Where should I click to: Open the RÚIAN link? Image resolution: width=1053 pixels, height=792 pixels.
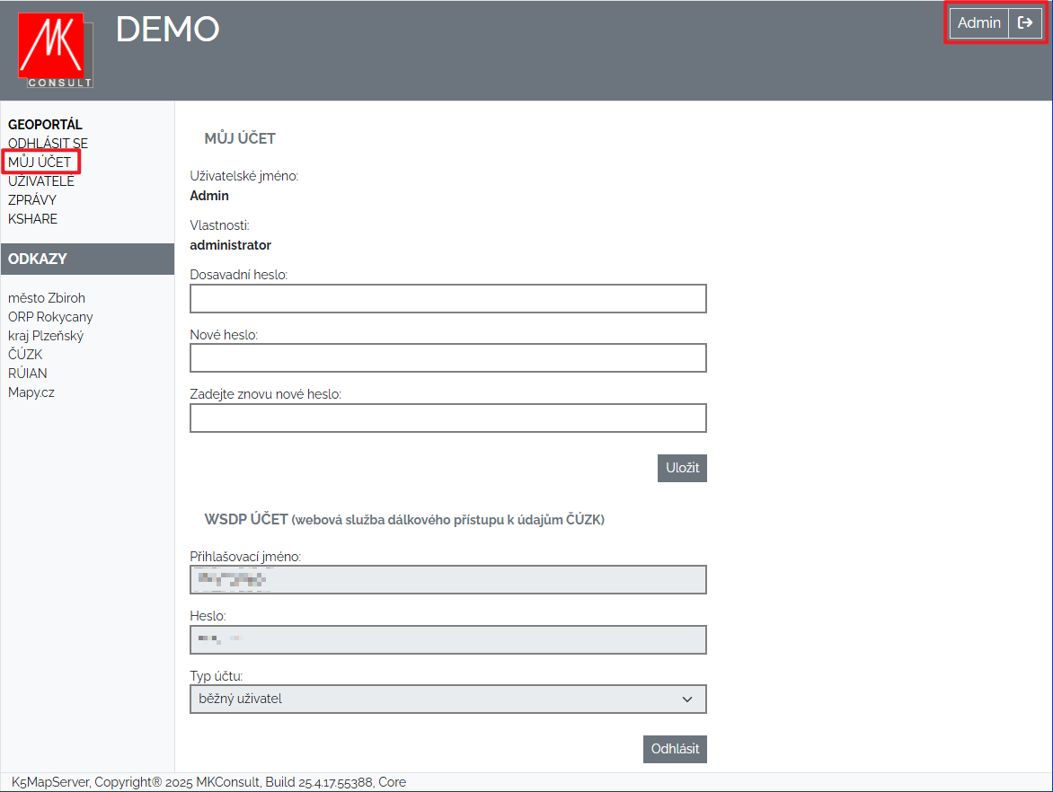point(28,374)
